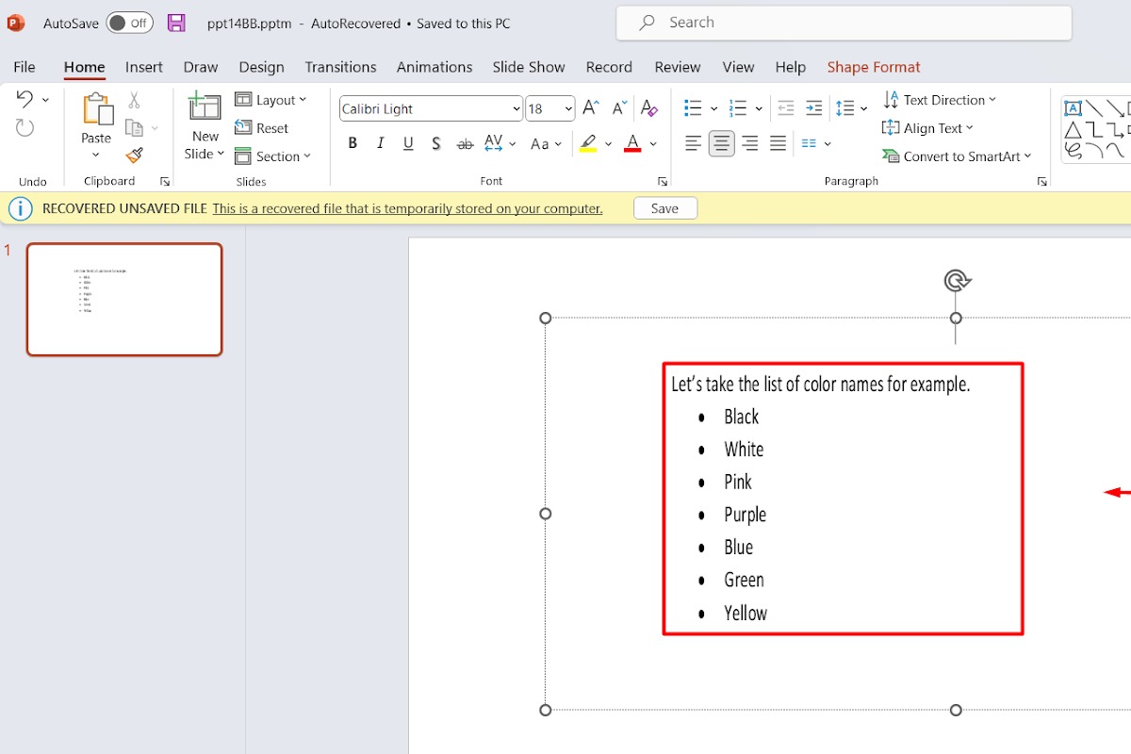Open the Animations tab
This screenshot has height=754, width=1131.
pyautogui.click(x=434, y=67)
